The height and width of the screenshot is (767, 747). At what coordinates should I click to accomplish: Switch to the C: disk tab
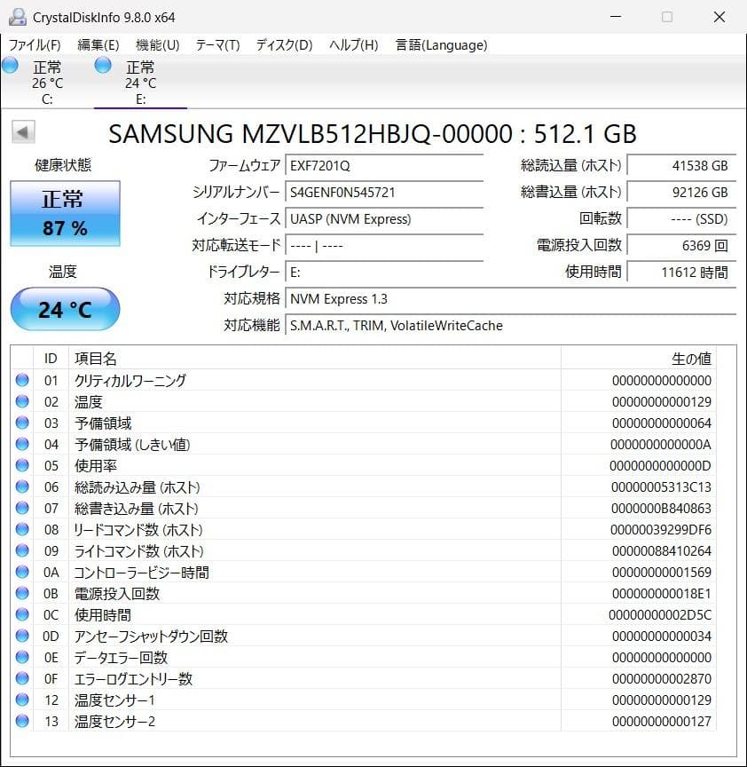47,83
